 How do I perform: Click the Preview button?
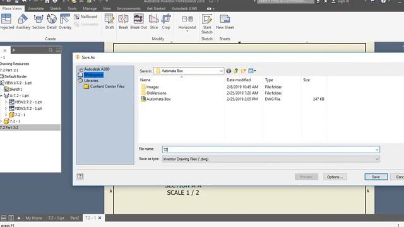click(x=306, y=177)
